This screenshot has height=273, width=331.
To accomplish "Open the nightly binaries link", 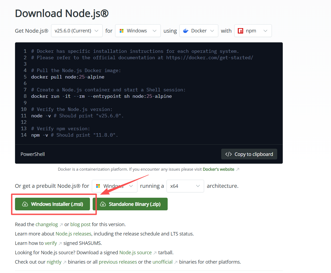I will point(54,262).
